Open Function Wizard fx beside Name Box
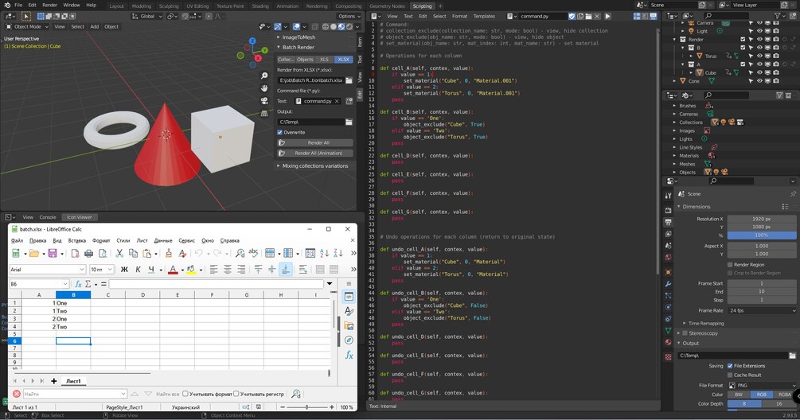 point(78,284)
